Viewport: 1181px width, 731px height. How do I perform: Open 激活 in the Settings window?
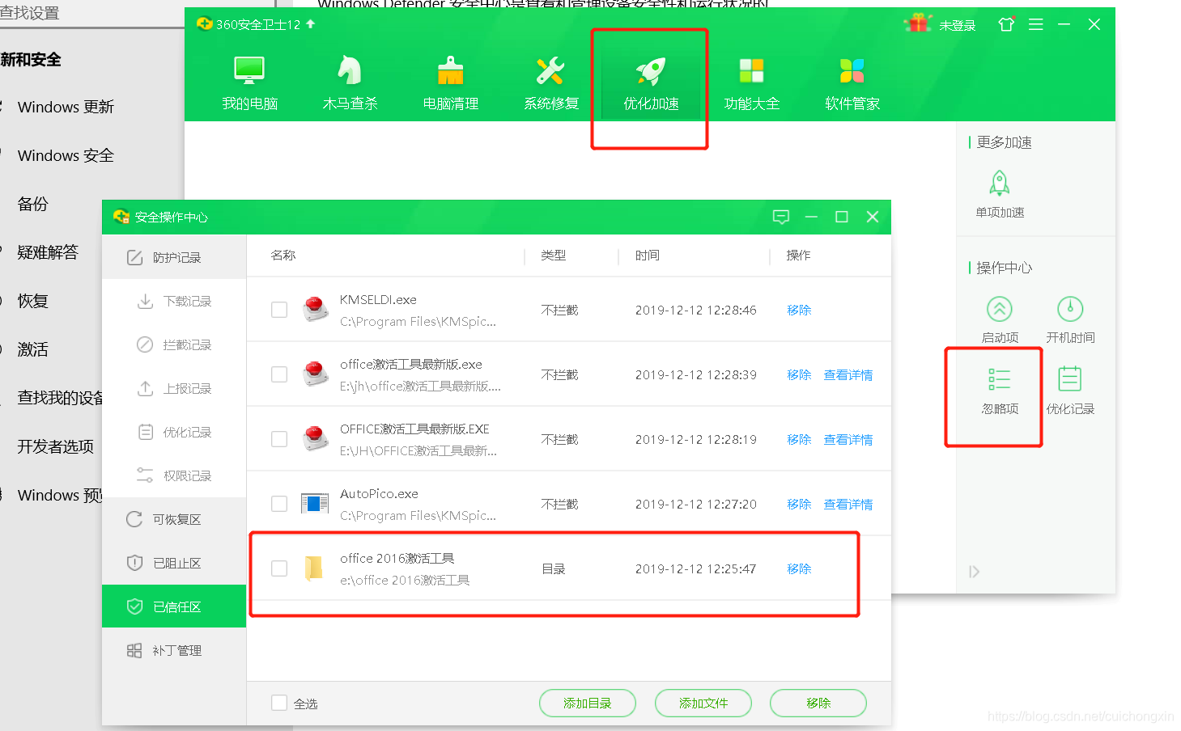pyautogui.click(x=33, y=349)
